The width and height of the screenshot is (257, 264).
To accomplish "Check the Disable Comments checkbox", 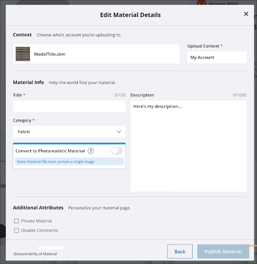I will tap(16, 230).
